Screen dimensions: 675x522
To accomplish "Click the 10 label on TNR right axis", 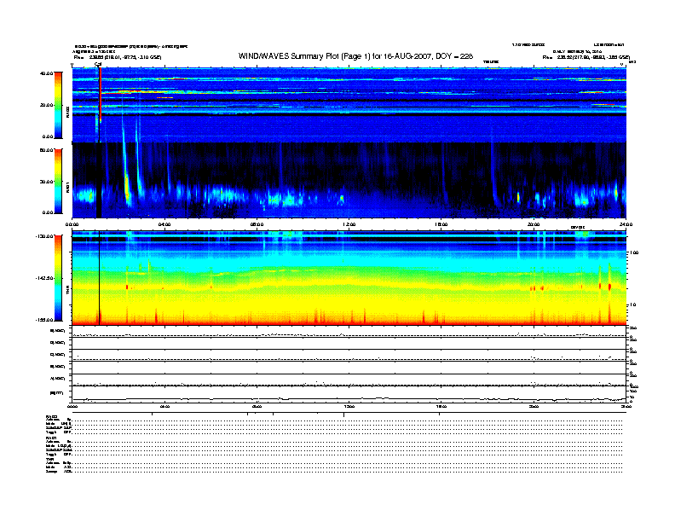I will click(632, 305).
